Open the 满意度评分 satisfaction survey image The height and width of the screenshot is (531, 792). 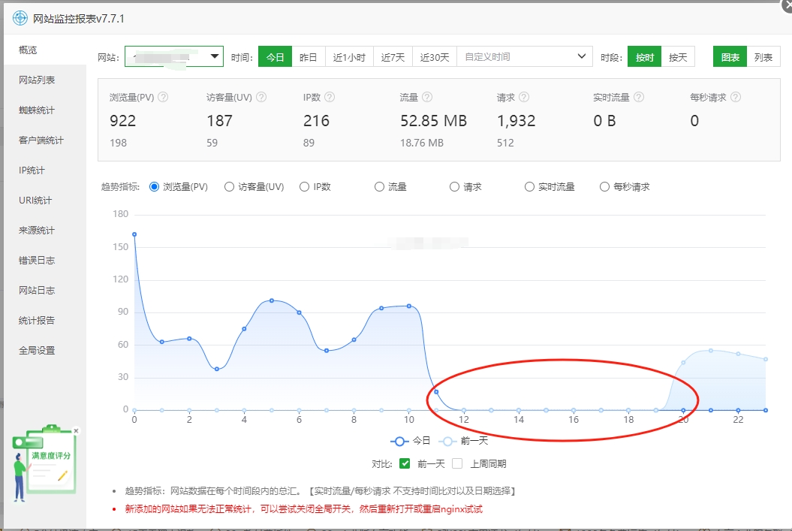click(x=44, y=463)
